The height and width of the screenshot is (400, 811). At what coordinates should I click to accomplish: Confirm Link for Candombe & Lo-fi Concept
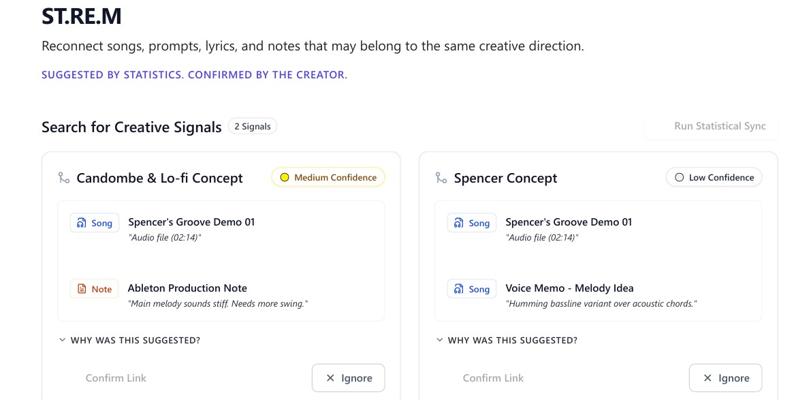[116, 378]
